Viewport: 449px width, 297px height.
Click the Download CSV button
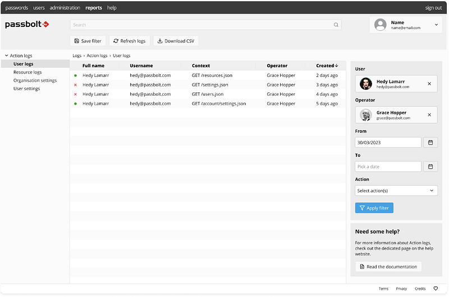coord(176,41)
